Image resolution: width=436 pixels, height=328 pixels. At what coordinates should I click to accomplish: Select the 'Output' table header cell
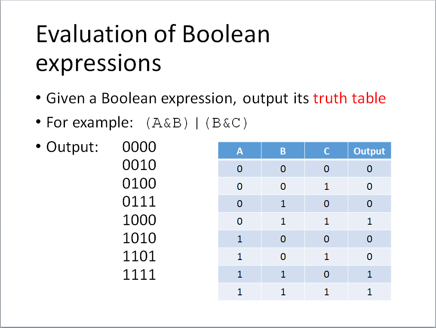369,151
